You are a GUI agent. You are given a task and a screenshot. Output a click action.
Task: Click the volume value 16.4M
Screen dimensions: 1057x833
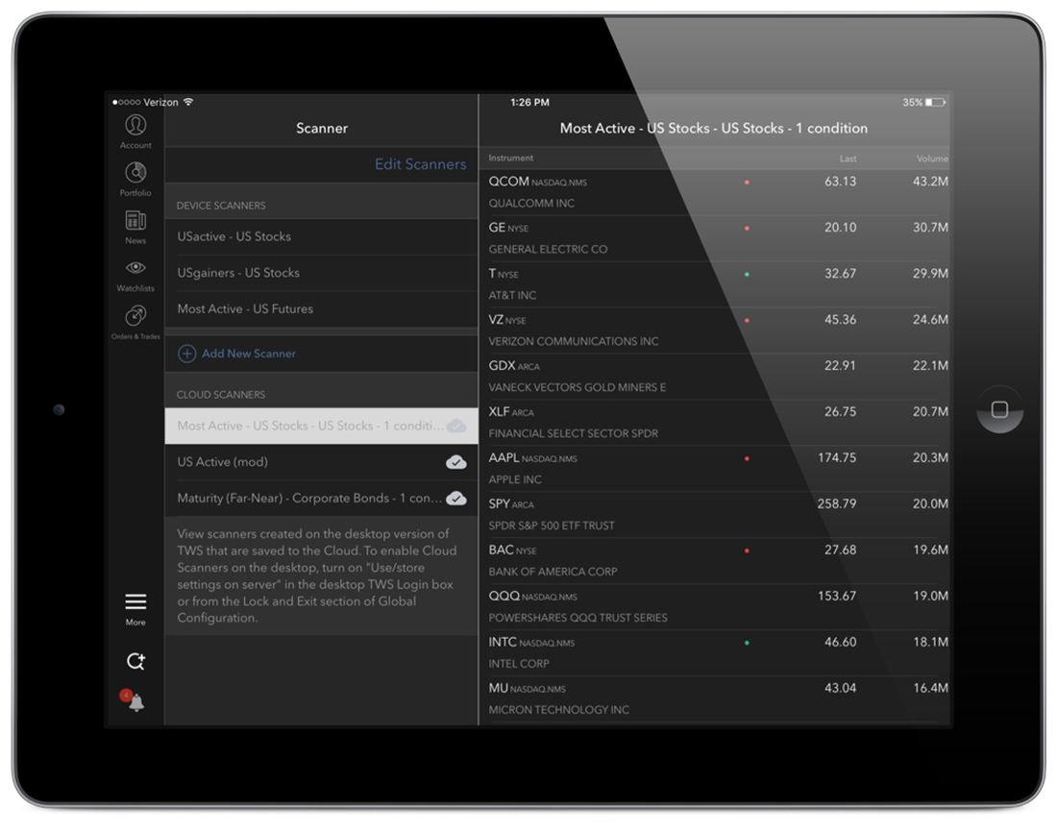pyautogui.click(x=930, y=688)
